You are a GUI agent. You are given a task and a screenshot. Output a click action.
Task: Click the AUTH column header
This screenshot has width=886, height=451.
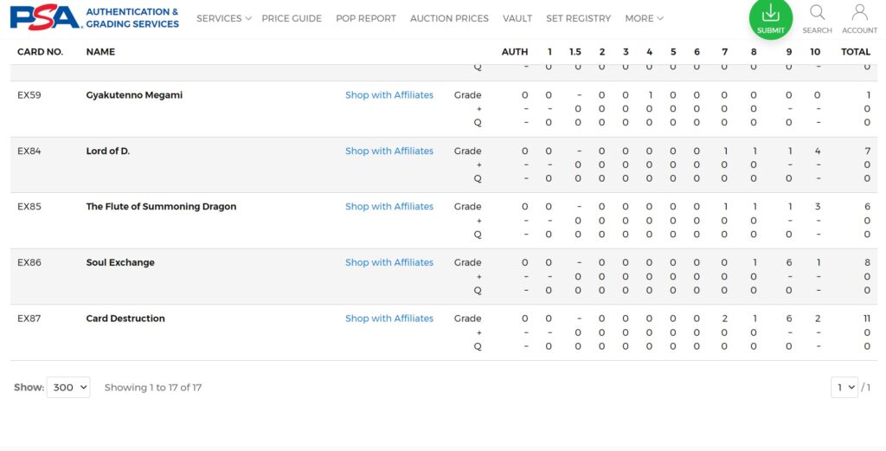515,51
